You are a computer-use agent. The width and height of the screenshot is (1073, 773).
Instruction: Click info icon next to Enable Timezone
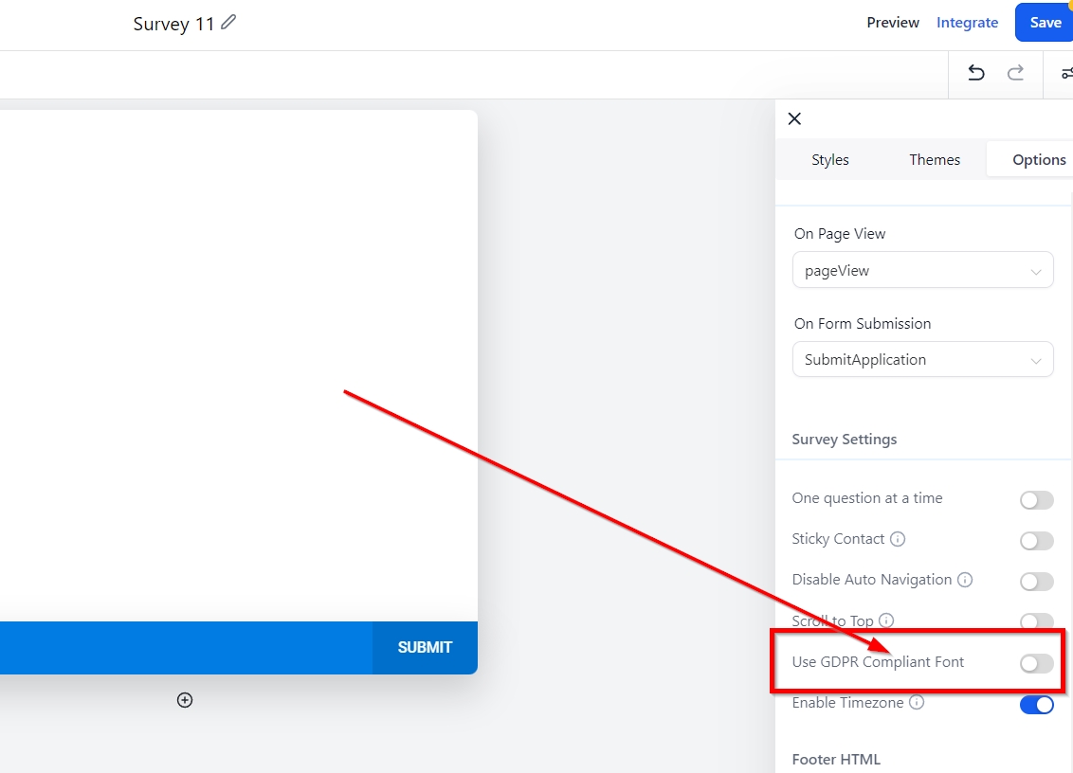pyautogui.click(x=917, y=703)
